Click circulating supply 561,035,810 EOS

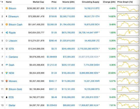(90, 97)
